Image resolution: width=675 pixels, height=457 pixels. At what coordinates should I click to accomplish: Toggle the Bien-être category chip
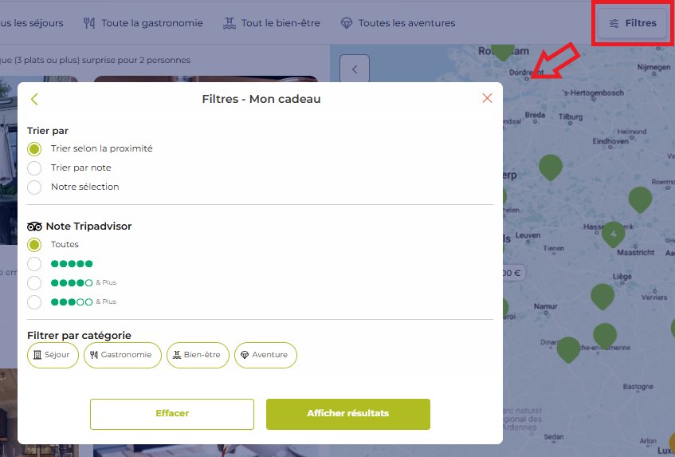point(198,355)
